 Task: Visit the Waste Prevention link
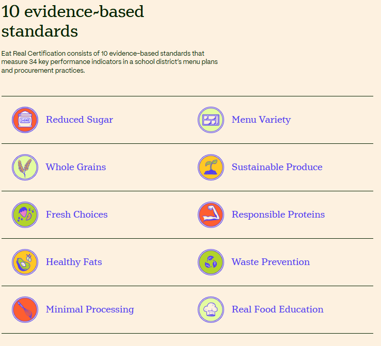(271, 262)
